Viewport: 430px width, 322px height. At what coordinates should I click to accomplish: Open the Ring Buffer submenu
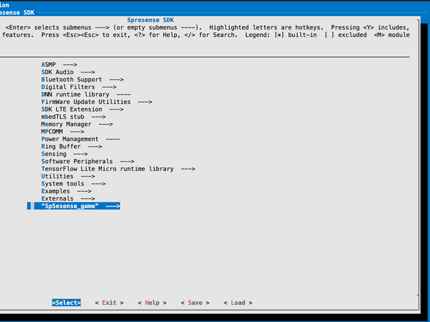(x=72, y=146)
